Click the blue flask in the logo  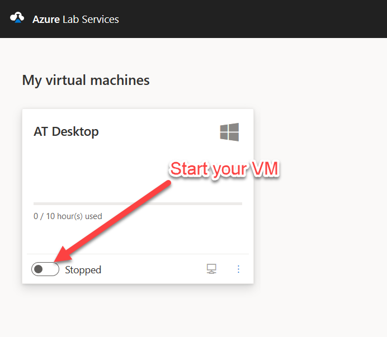tap(18, 21)
